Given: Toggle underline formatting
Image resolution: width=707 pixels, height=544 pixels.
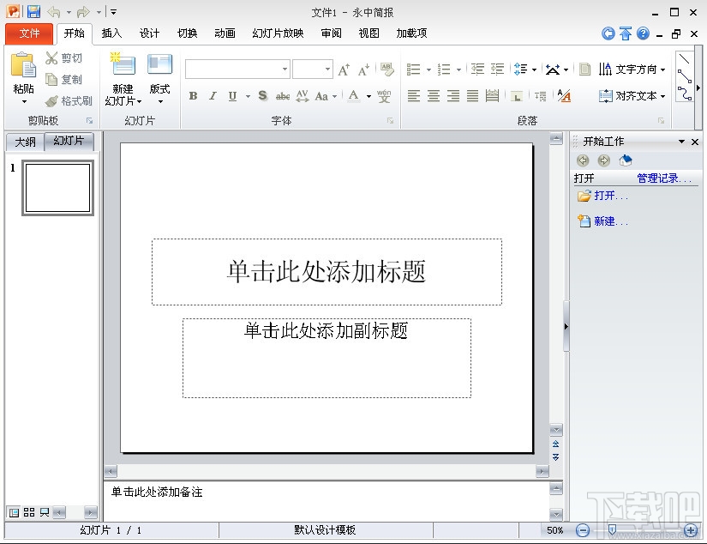Looking at the screenshot, I should pos(231,96).
